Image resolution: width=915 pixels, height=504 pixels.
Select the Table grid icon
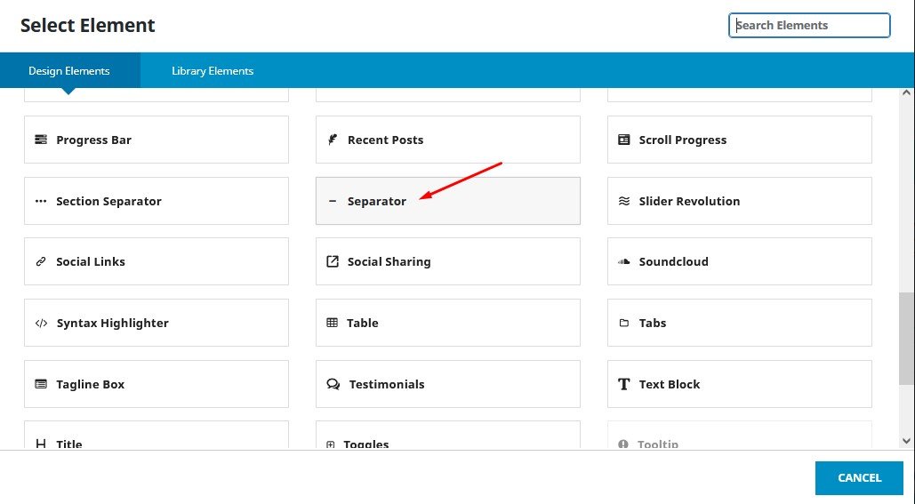click(333, 324)
